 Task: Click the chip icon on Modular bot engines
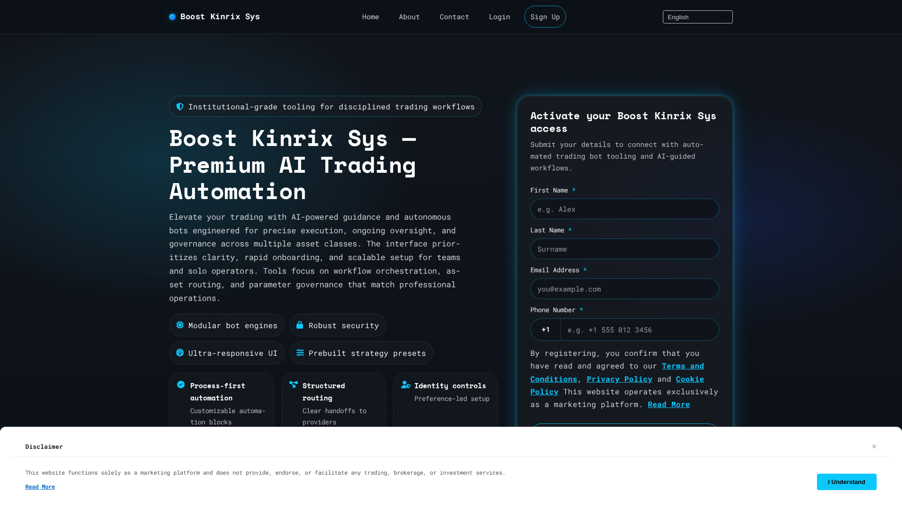[x=180, y=325]
